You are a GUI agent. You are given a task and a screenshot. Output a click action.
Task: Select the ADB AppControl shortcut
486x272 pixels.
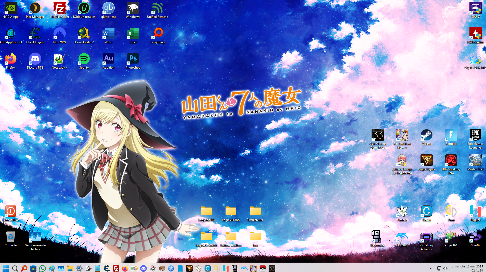point(10,36)
